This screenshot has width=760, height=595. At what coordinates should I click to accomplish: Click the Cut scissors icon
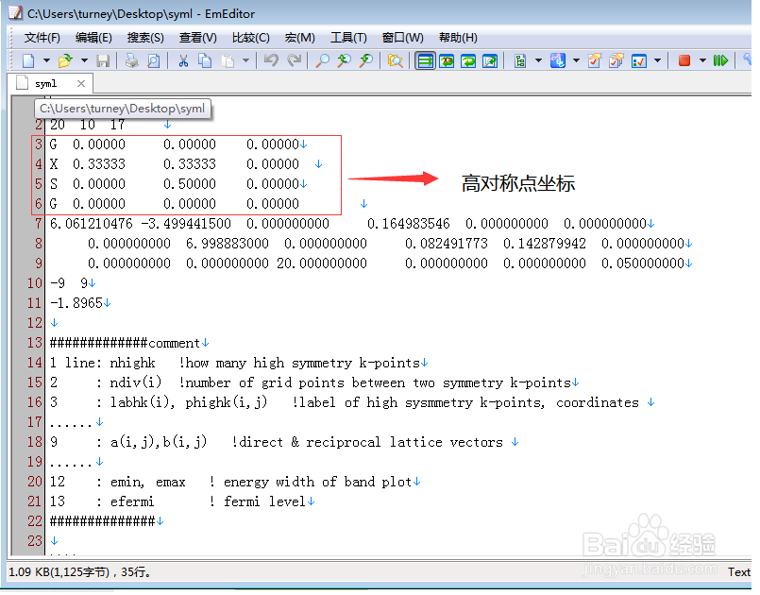183,60
